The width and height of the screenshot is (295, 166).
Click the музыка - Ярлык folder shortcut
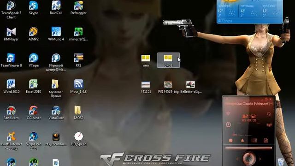(55, 89)
